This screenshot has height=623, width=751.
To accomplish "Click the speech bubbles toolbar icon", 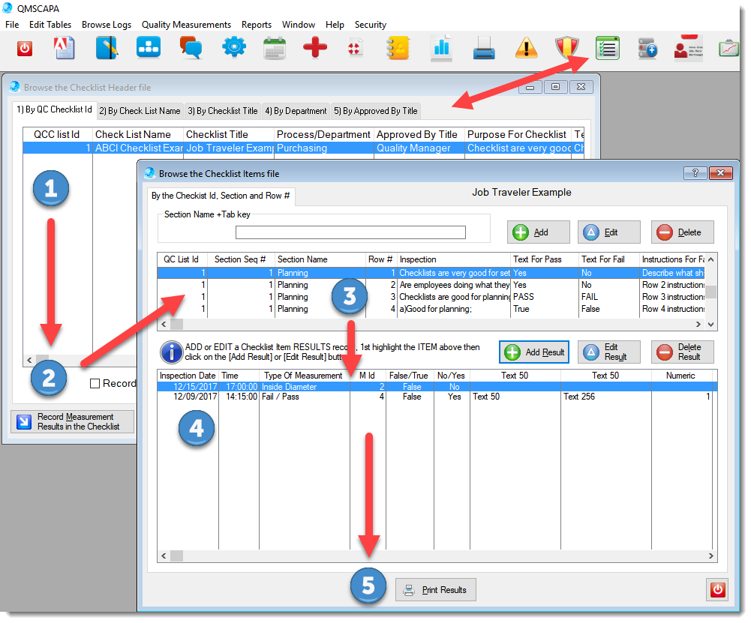I will click(191, 49).
